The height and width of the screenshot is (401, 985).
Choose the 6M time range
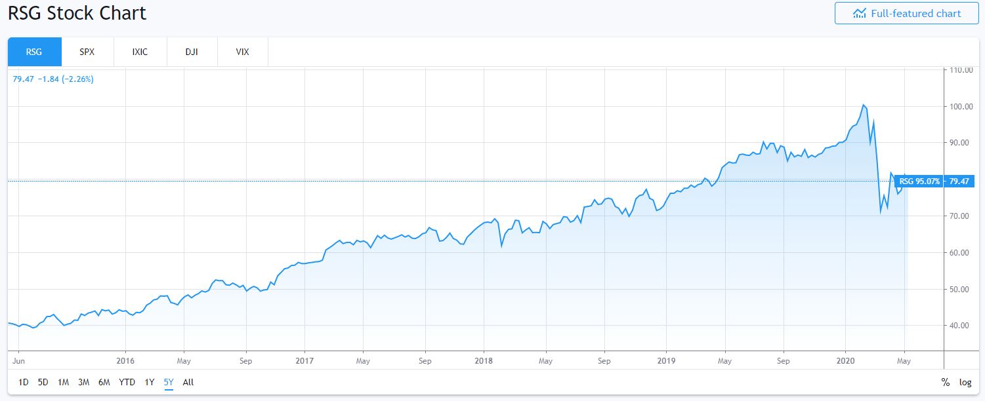point(104,382)
